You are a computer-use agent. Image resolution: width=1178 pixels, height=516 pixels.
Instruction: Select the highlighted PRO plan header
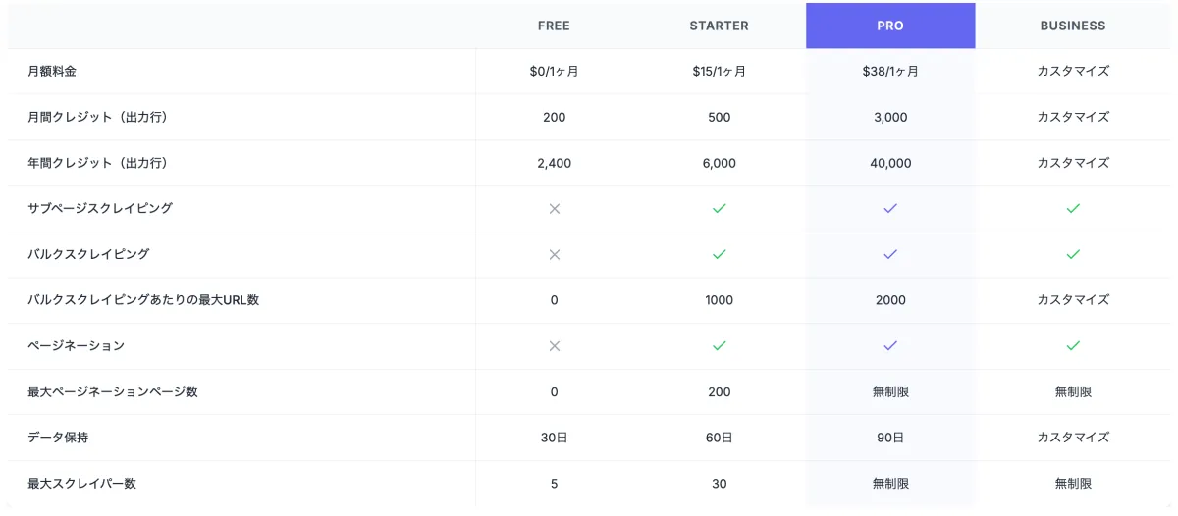point(890,26)
